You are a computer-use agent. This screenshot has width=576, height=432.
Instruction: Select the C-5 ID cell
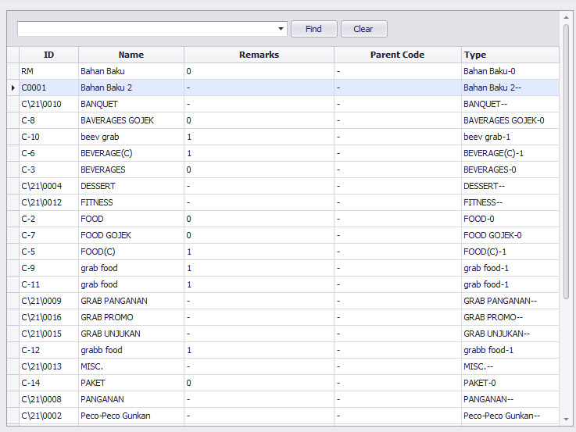(49, 252)
